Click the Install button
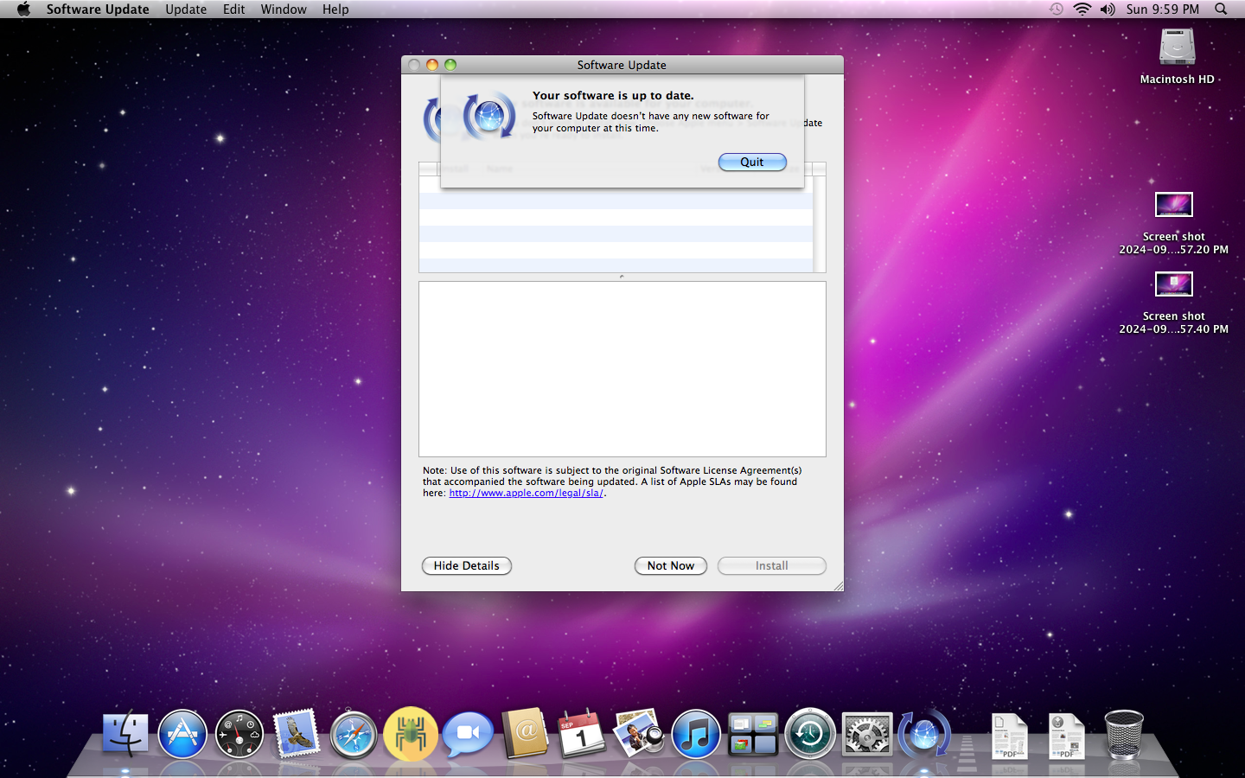Screen dimensions: 1245x778 pos(772,565)
